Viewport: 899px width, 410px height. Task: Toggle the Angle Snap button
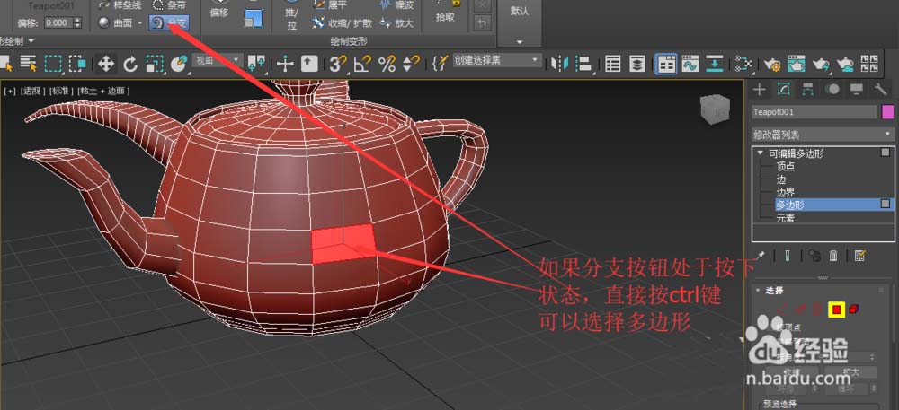point(362,64)
